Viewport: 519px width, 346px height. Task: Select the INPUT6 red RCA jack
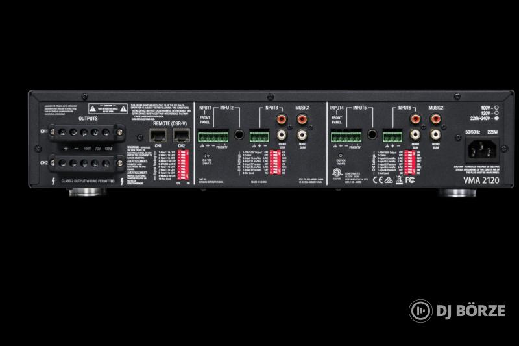tap(415, 118)
